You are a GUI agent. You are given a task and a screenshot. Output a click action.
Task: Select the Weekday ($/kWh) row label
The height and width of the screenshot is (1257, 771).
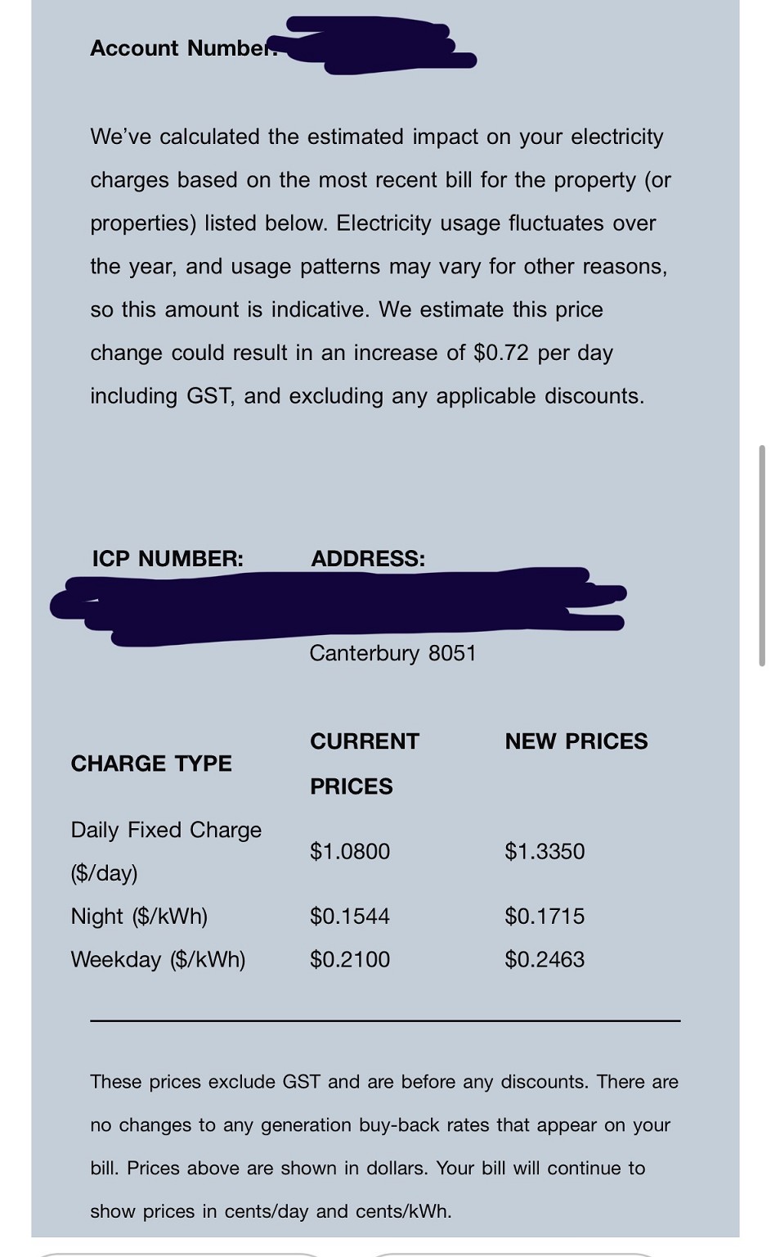pyautogui.click(x=158, y=960)
